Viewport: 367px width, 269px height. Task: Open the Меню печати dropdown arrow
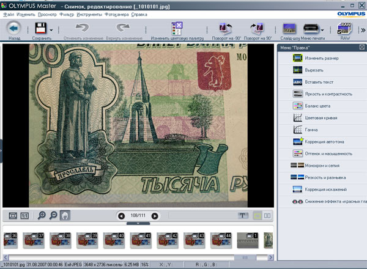coord(322,30)
